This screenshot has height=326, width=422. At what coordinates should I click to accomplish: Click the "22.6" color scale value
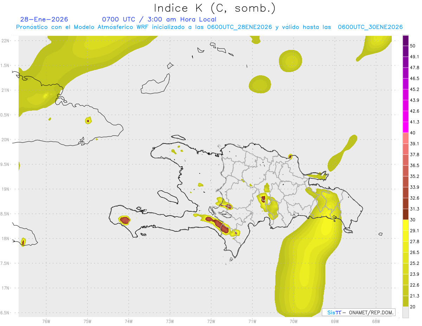415,285
